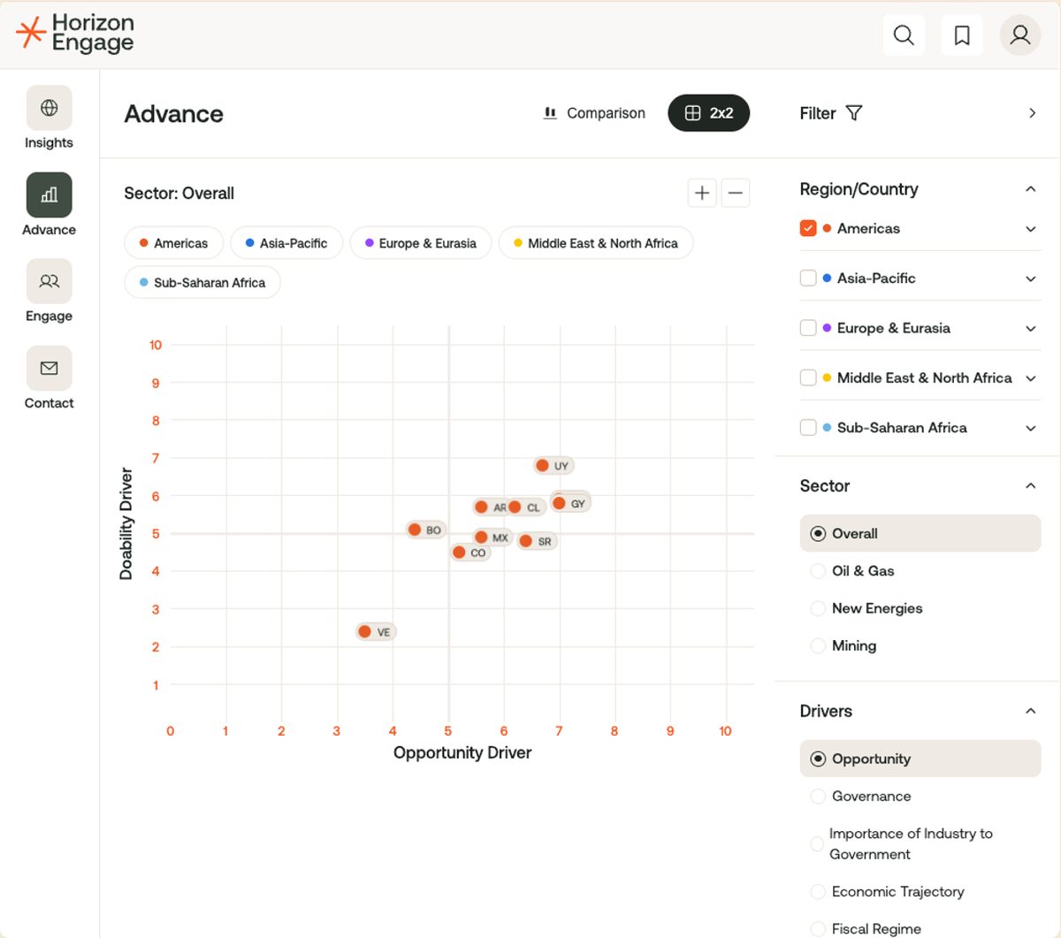Click the Americas legend chip
Viewport: 1061px width, 938px height.
174,243
